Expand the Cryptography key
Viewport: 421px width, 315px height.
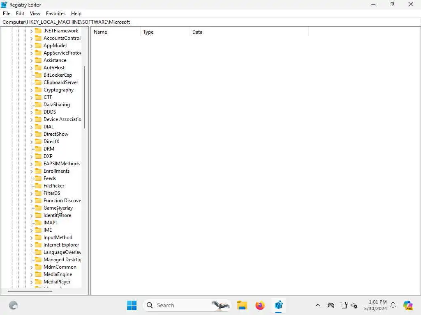coord(31,90)
